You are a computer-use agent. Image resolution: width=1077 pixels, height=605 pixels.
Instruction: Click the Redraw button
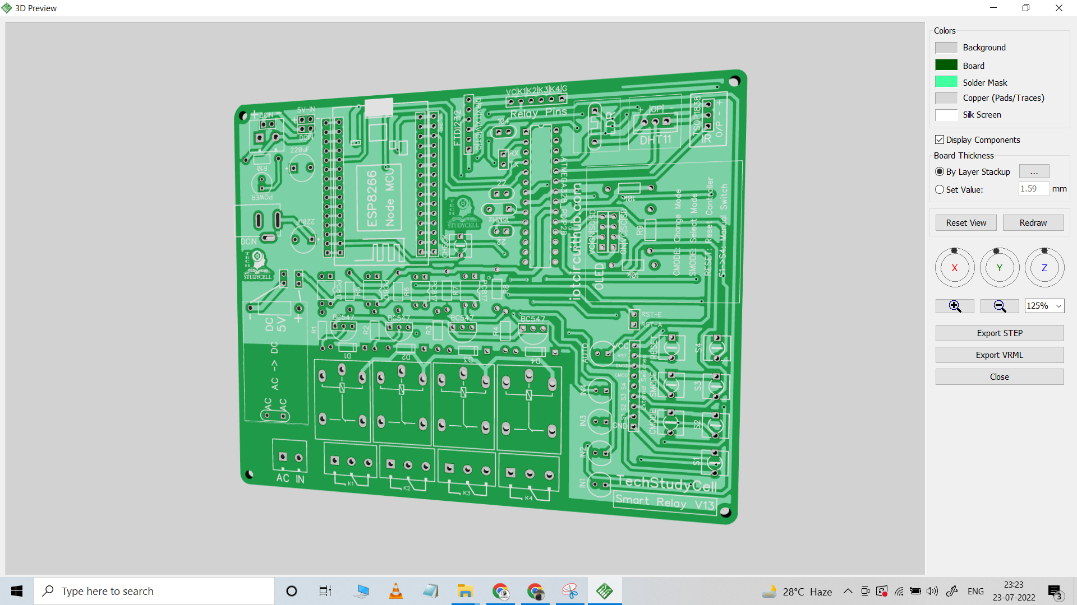[x=1033, y=222]
